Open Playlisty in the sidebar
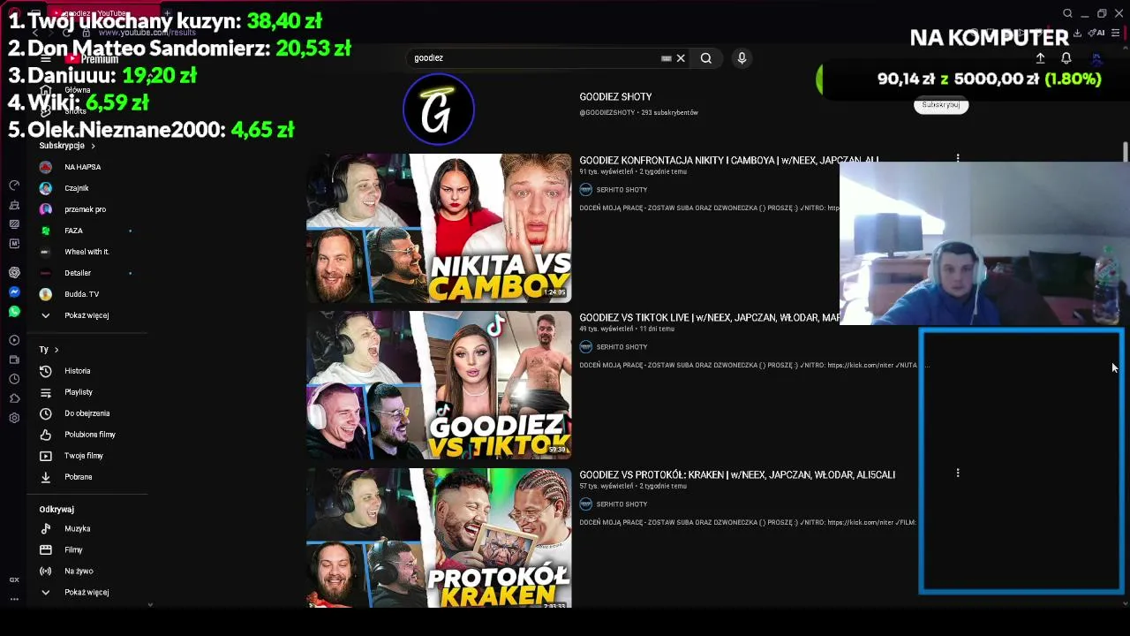1130x636 pixels. click(78, 392)
